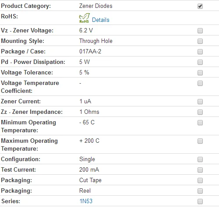Screen dimensions: 219x208
Task: Enable the Package / Case checkbox
Action: [x=200, y=52]
